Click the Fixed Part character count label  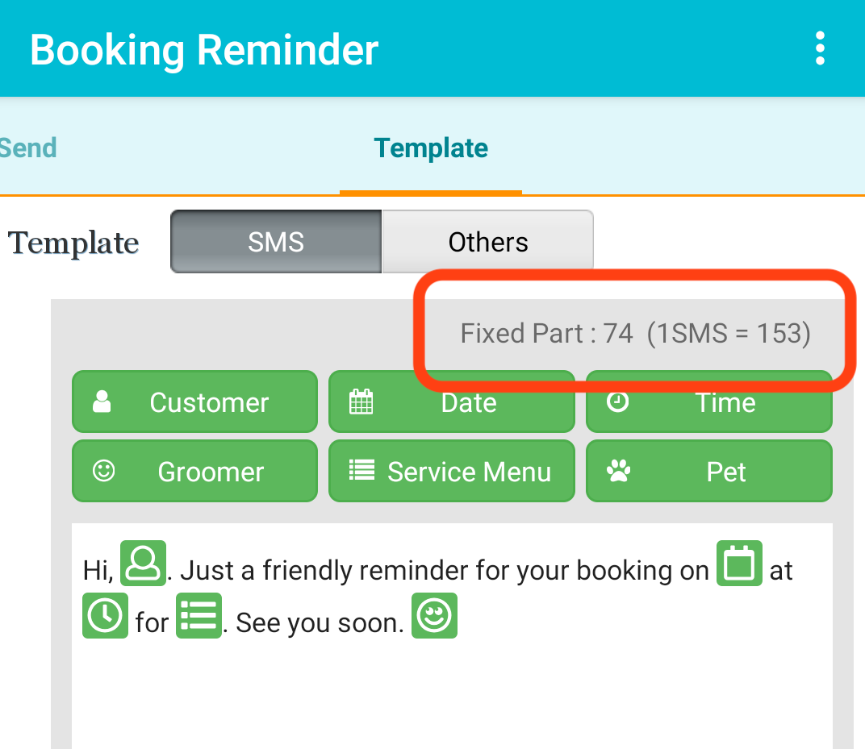pyautogui.click(x=636, y=333)
